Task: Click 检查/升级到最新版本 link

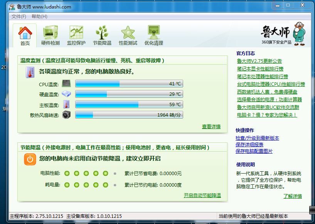Action: coord(257,138)
